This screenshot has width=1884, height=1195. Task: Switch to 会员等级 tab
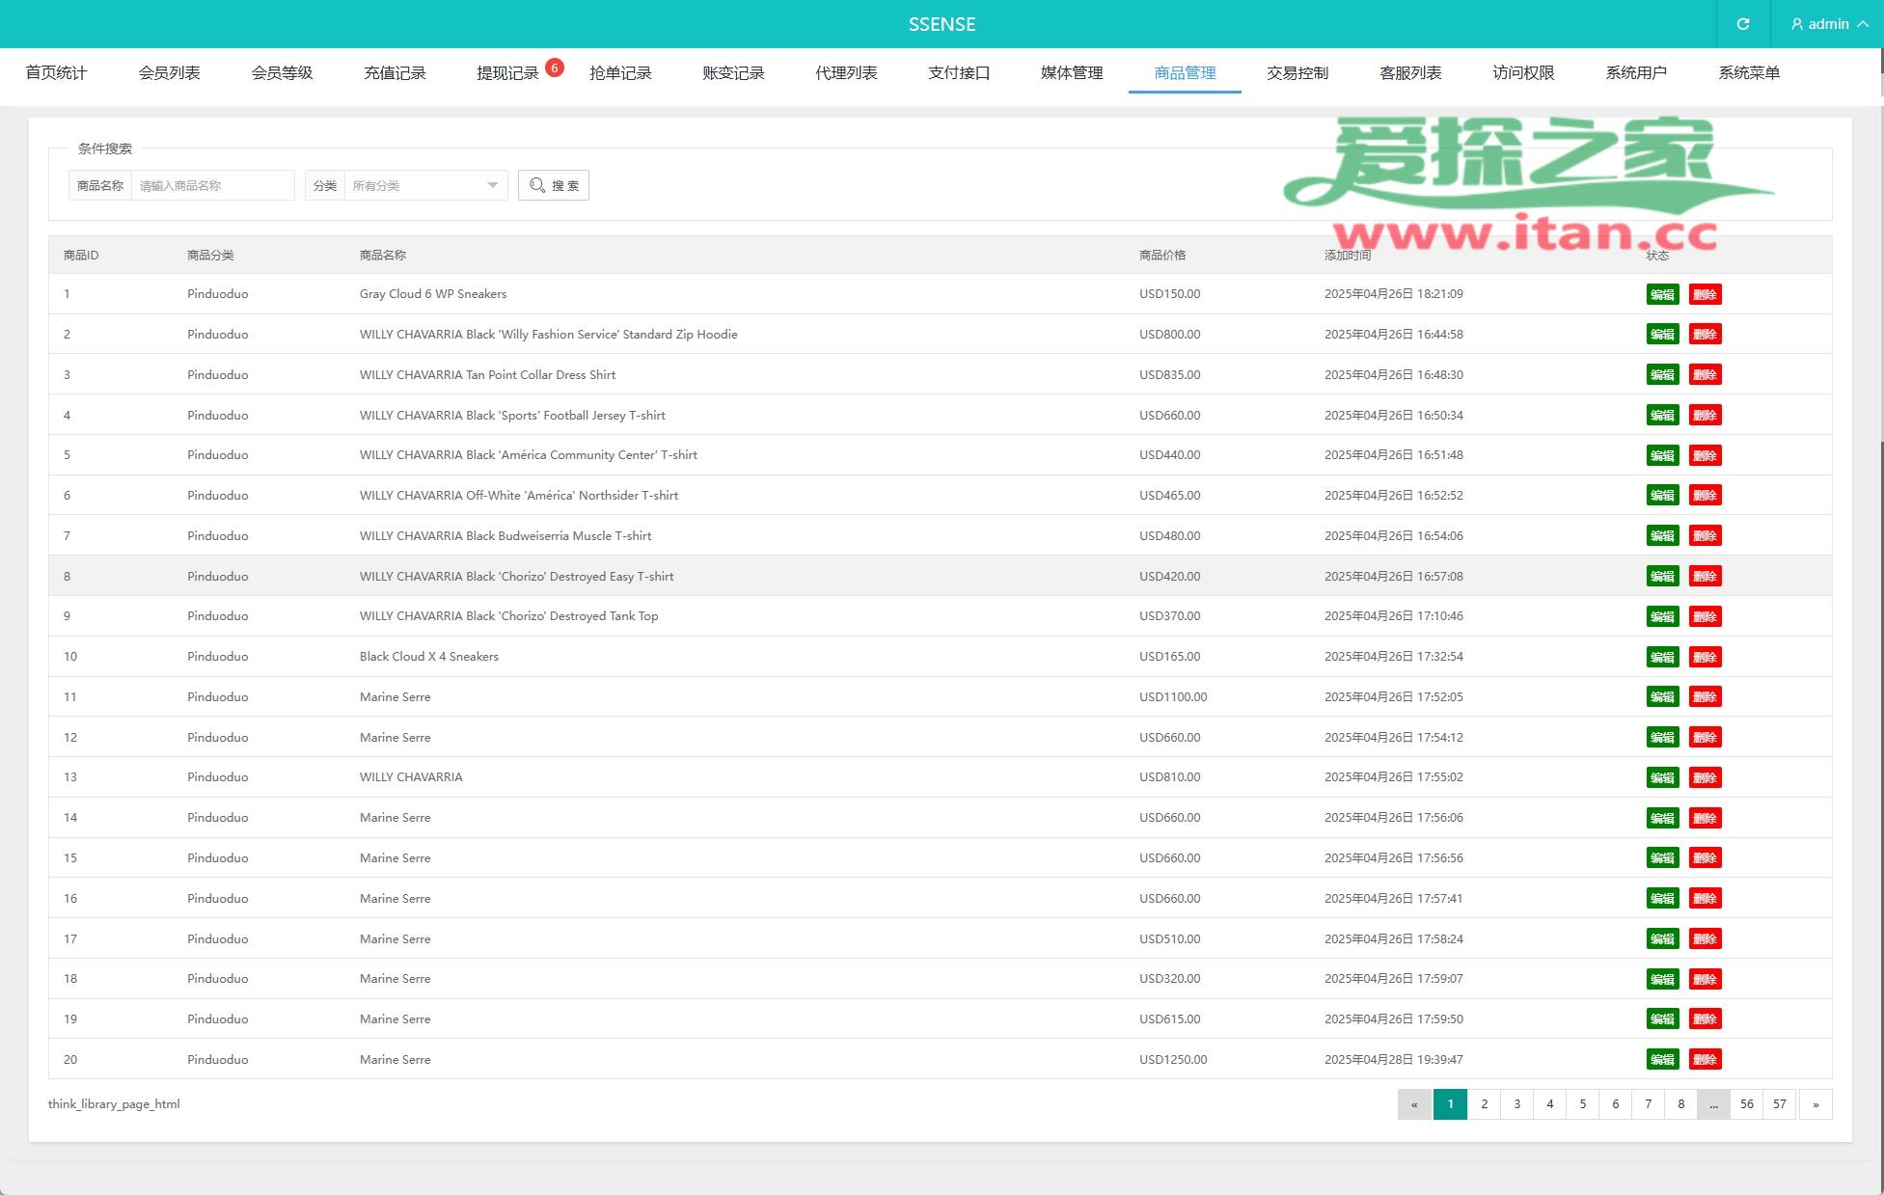[282, 73]
